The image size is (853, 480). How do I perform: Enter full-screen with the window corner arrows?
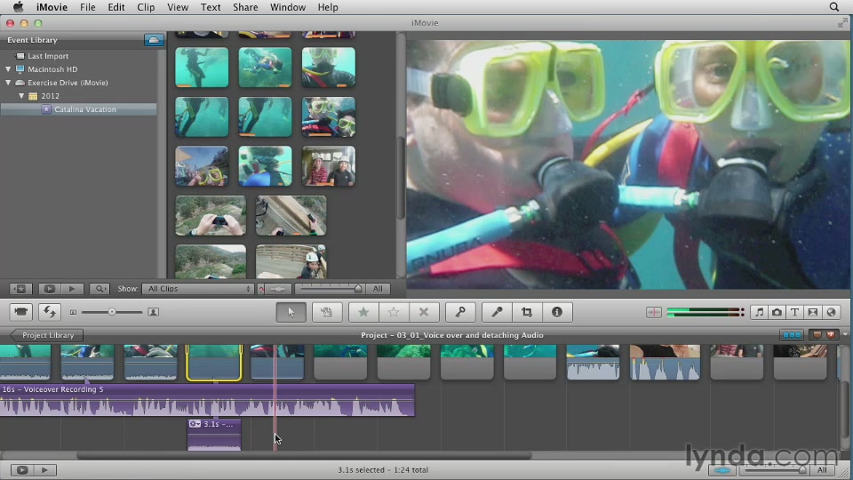842,23
